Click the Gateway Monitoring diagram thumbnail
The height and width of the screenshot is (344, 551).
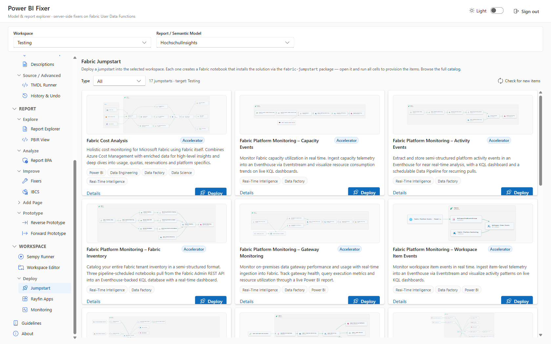pos(310,223)
